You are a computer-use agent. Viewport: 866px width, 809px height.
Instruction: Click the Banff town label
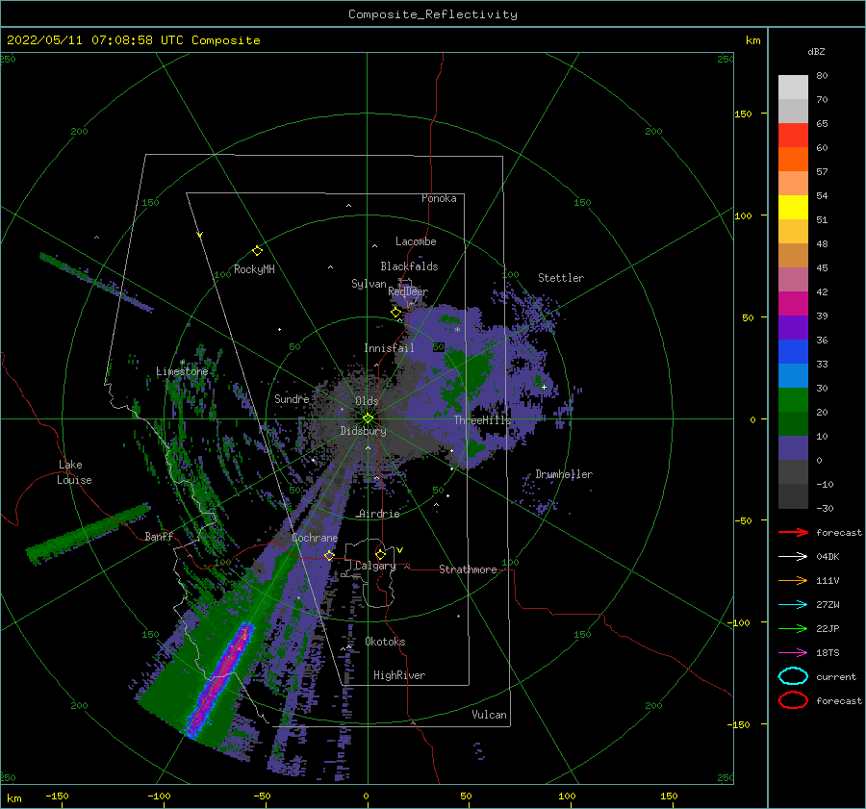(x=159, y=536)
